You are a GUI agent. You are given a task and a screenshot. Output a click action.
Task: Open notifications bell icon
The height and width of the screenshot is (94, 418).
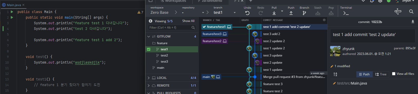click(372, 1)
